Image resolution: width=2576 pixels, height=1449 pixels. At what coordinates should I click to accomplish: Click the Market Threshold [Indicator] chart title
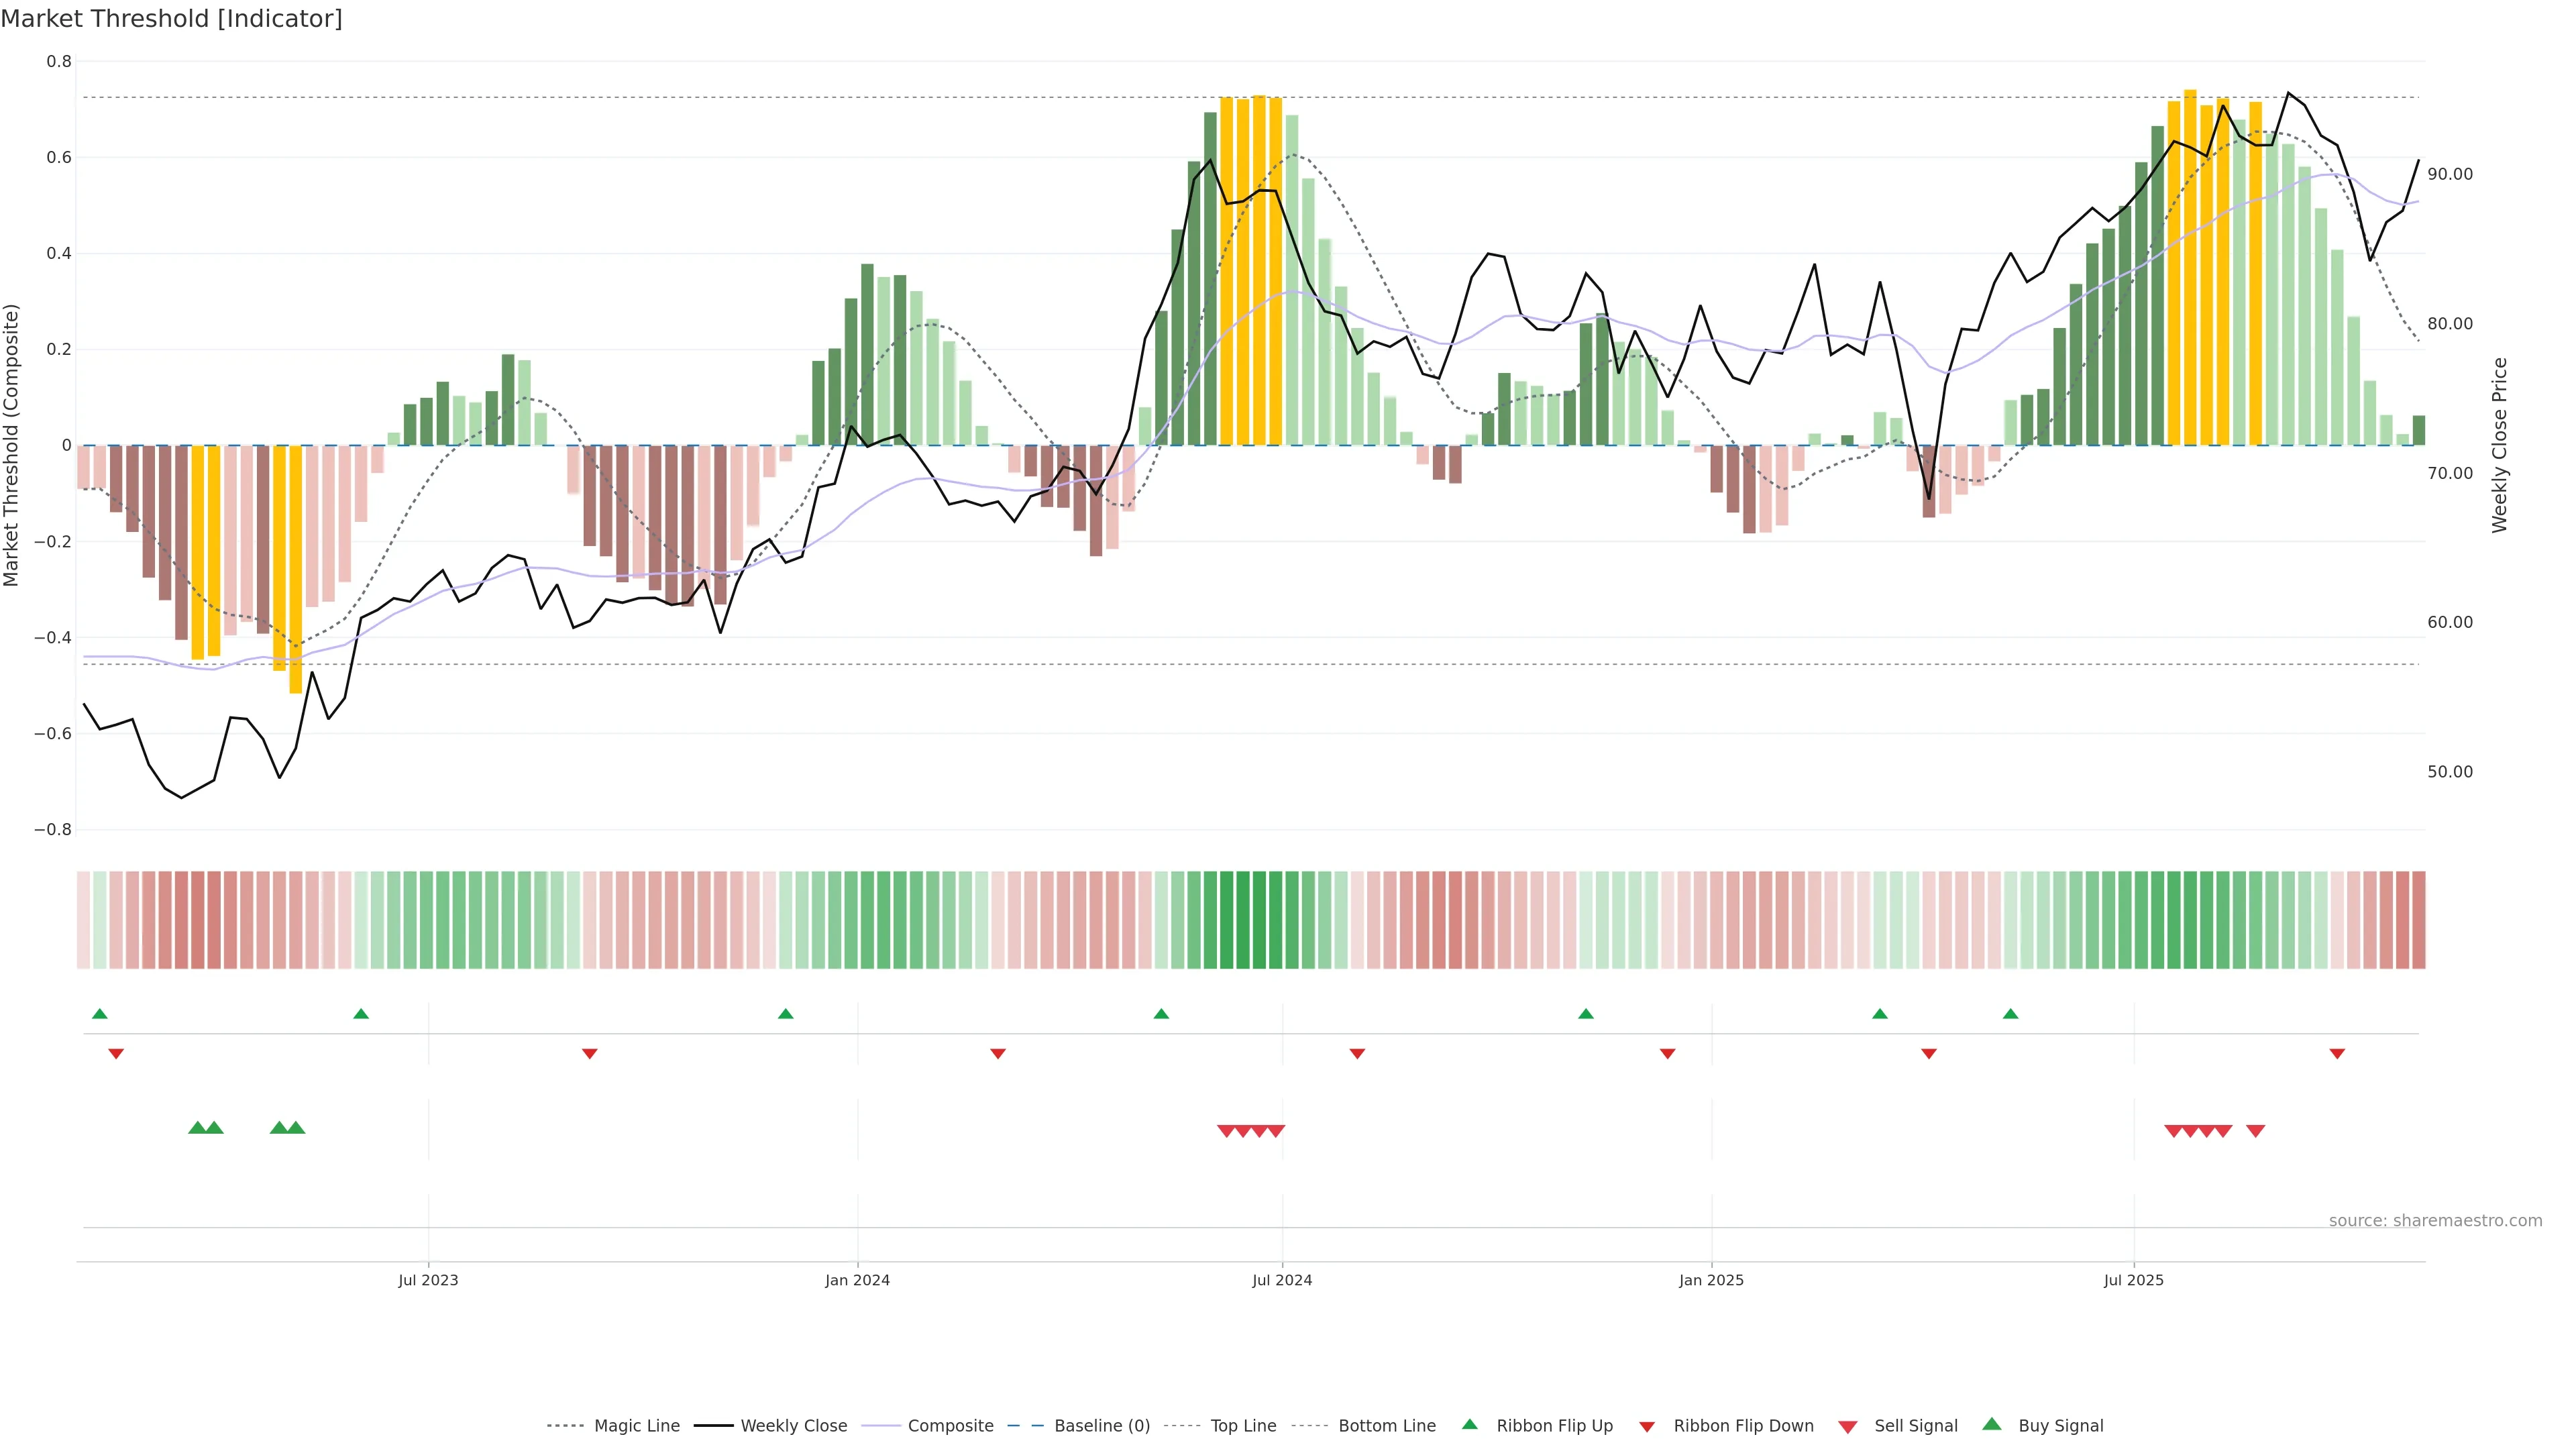(x=171, y=19)
